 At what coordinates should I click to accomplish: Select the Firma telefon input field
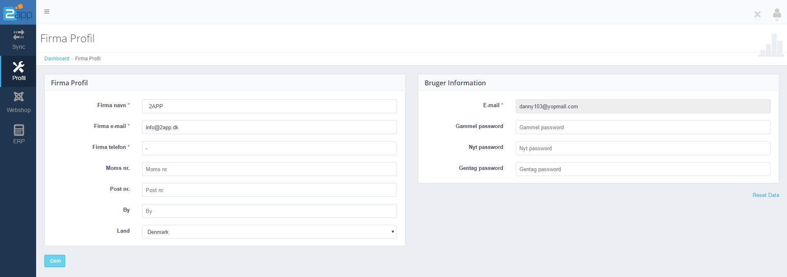pyautogui.click(x=269, y=148)
